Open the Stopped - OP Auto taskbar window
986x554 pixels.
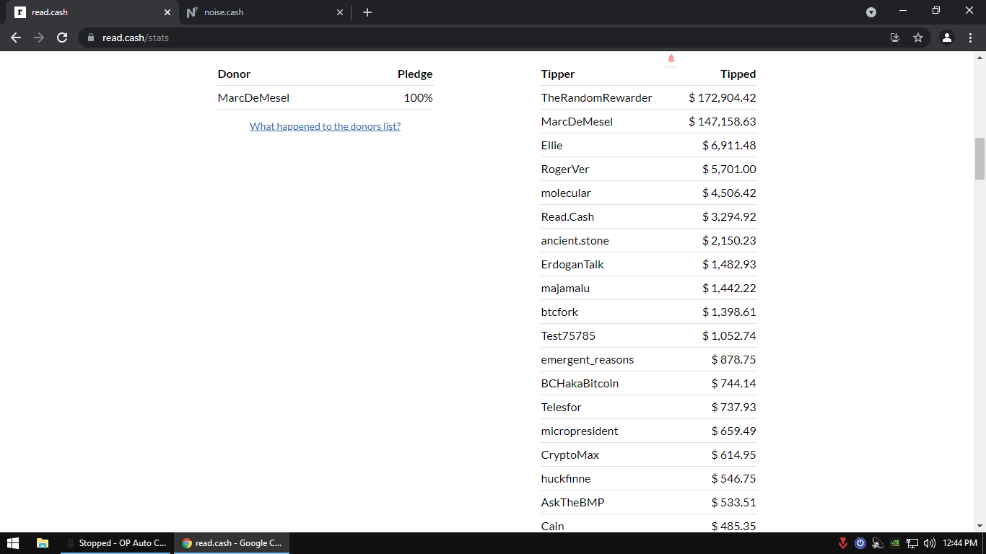115,543
